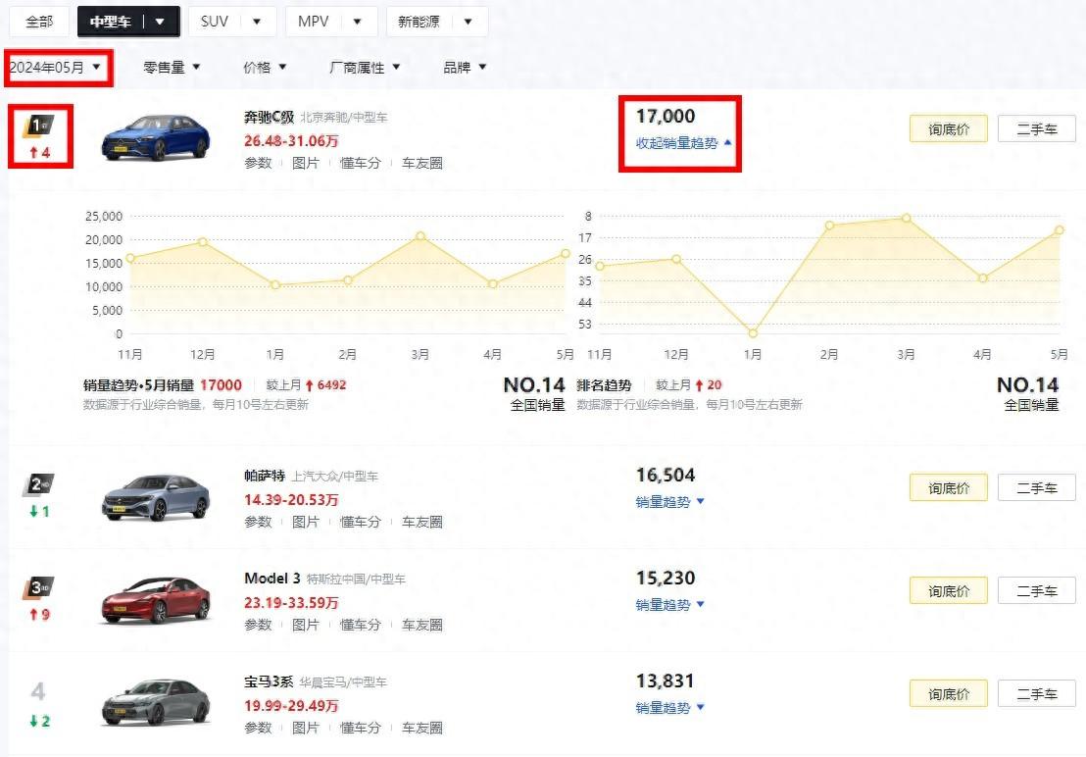Screen dimensions: 1086x757
Task: Select the 全部 category tab
Action: (39, 21)
